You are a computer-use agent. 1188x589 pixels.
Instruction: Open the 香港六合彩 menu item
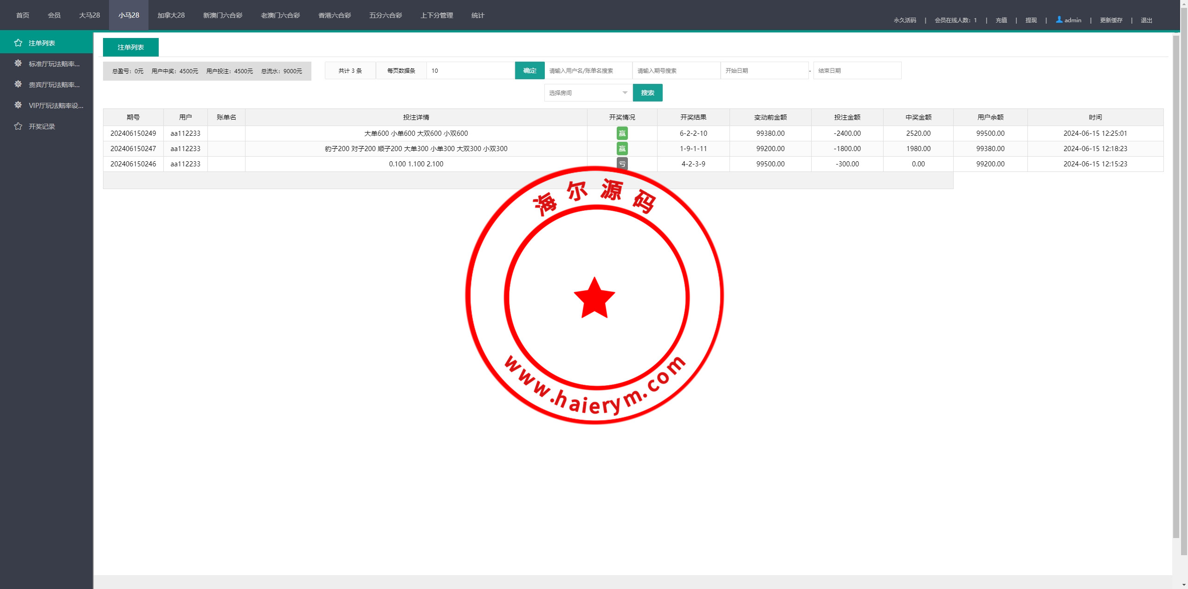334,15
